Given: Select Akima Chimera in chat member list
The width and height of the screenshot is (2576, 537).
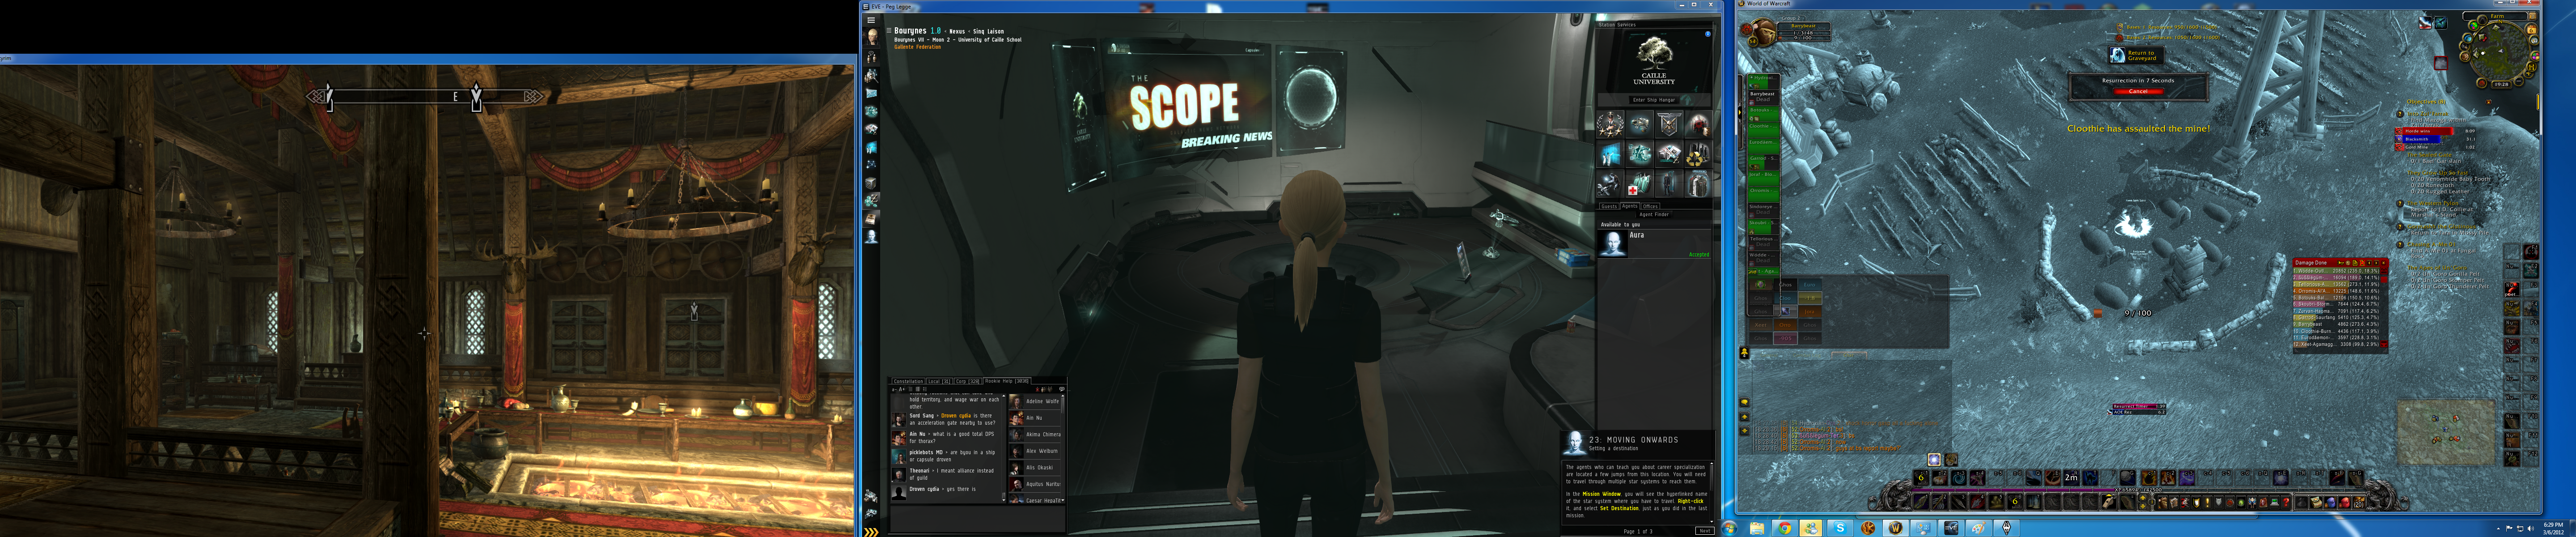Looking at the screenshot, I should click(x=1035, y=435).
